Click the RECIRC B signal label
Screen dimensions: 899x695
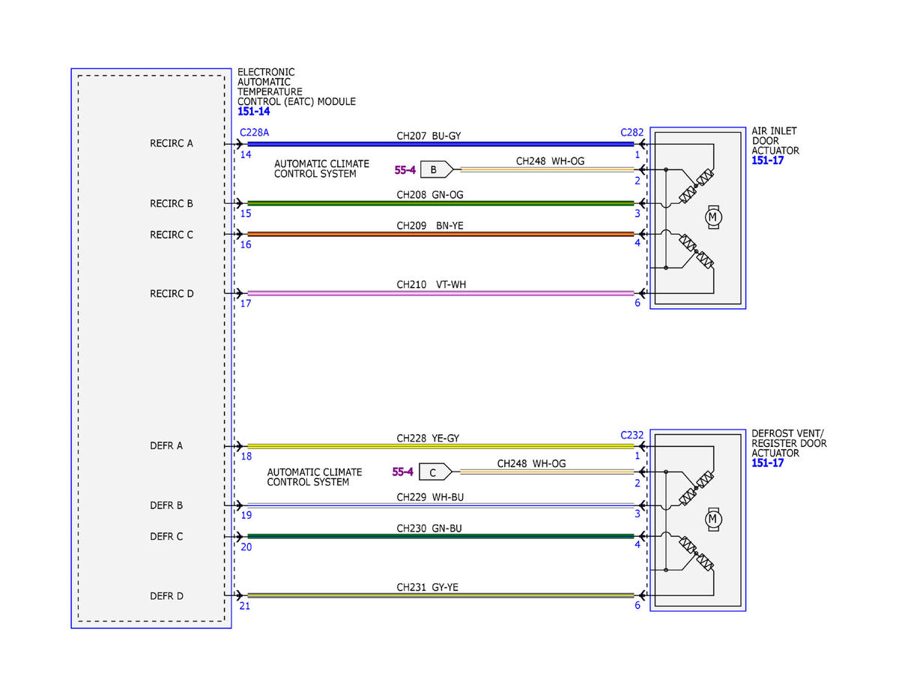coord(172,203)
